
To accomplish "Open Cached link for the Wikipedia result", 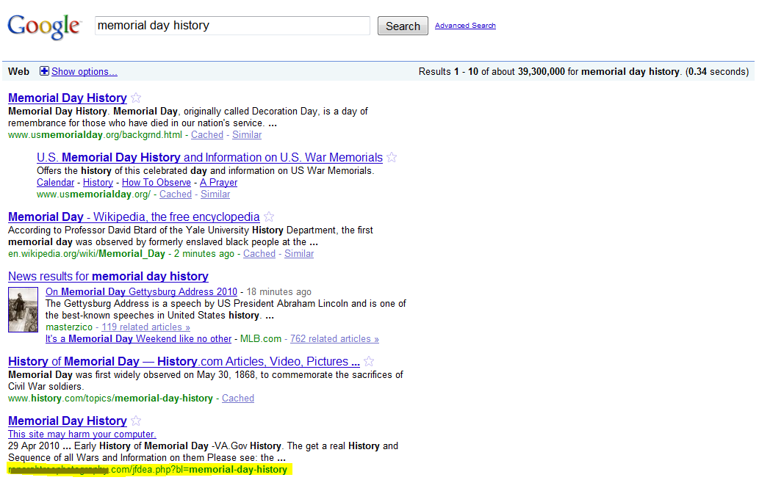I will tap(259, 254).
